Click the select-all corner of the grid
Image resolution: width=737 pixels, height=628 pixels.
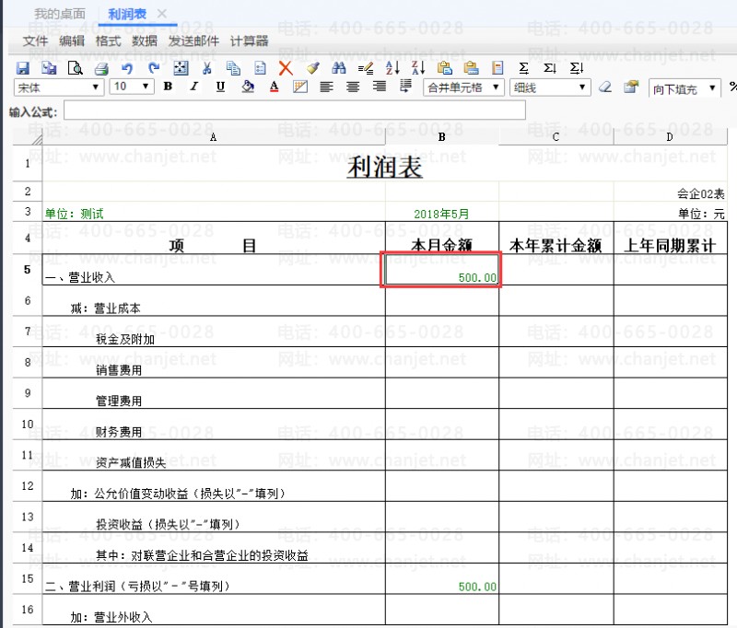pos(28,136)
